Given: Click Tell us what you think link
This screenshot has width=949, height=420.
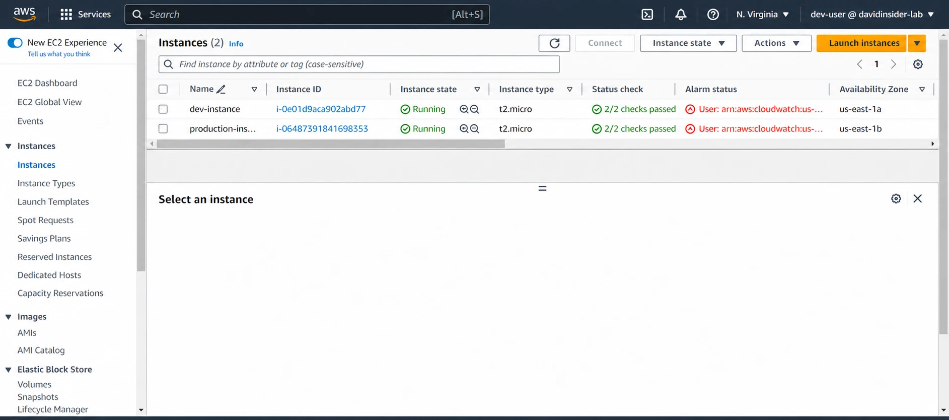Looking at the screenshot, I should click(x=59, y=54).
